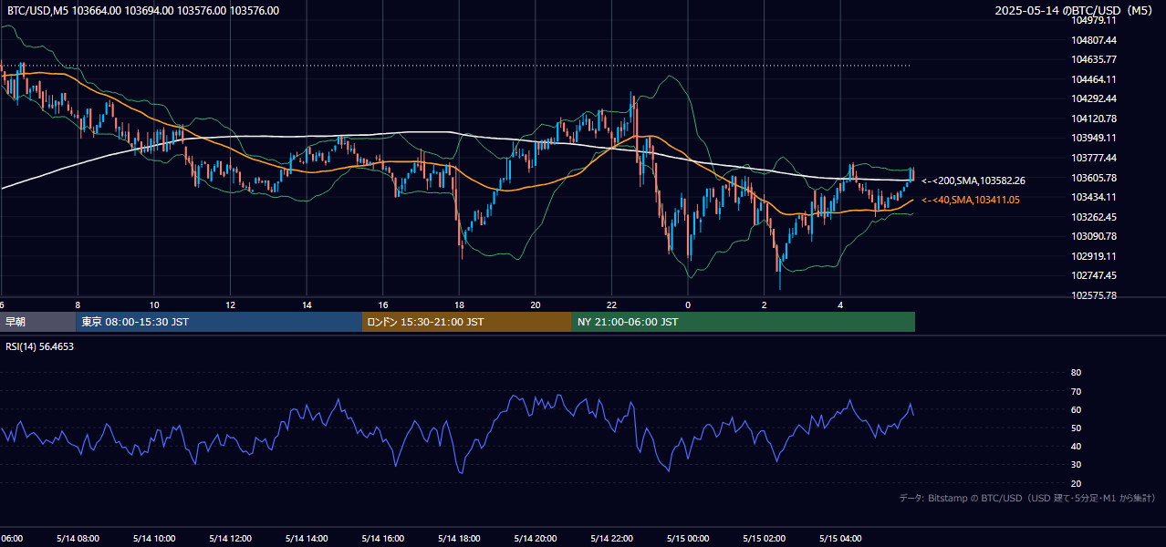Click the RSI(14) 56.4653 indicator label
Screen dimensions: 1166x547
coord(40,346)
